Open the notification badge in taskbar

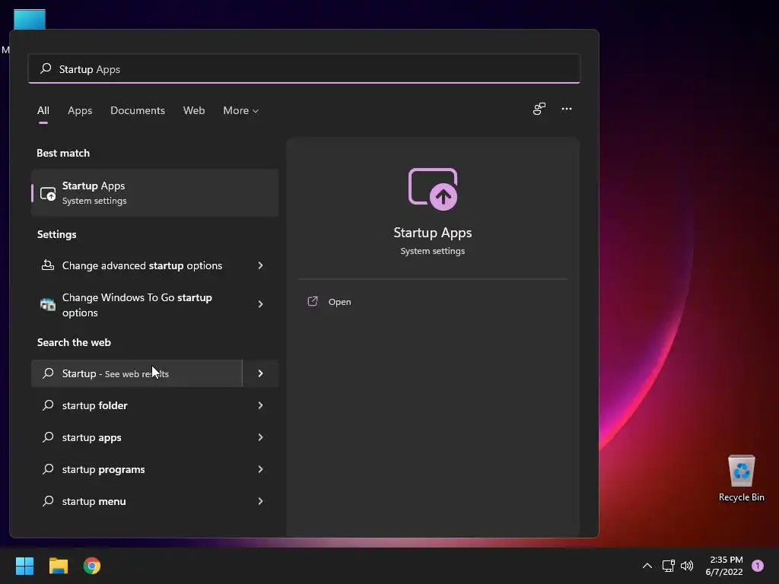(758, 566)
